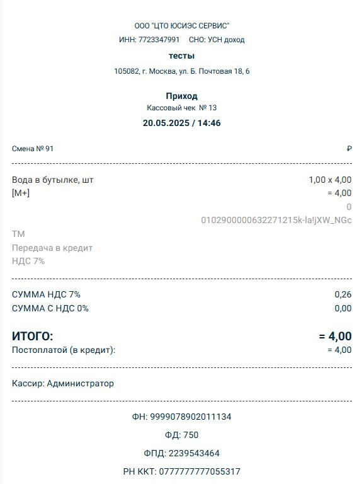
Task: Click the marking code 0102900000632271215k string
Action: (276, 220)
